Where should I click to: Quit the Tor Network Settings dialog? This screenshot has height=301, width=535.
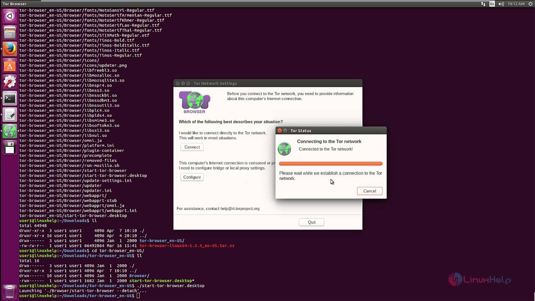tap(312, 222)
